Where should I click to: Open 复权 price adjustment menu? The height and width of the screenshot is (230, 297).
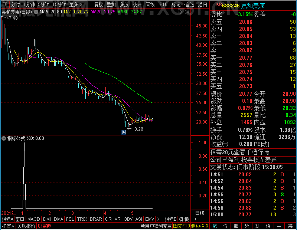click(98, 4)
